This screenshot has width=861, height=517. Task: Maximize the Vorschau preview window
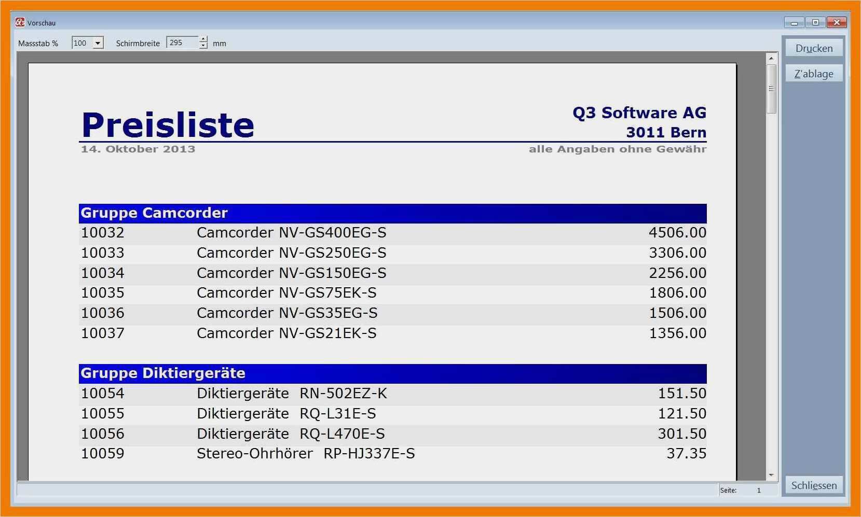coord(815,22)
